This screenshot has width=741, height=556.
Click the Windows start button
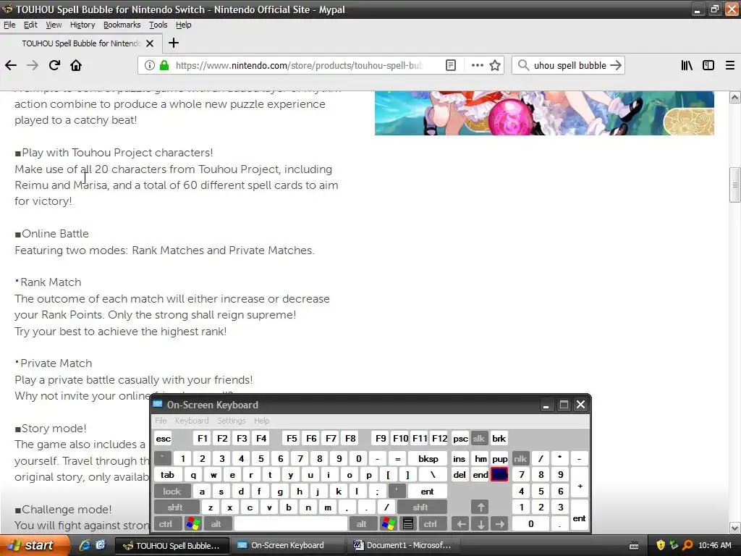click(x=35, y=545)
